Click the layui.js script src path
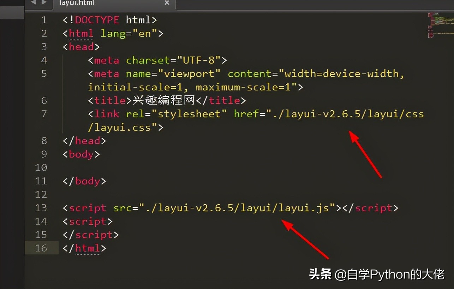The image size is (454, 289). point(237,208)
